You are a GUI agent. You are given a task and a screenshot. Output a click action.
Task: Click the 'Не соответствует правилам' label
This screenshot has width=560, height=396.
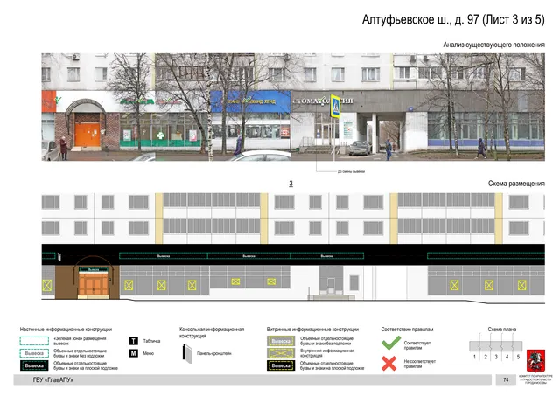(x=420, y=364)
